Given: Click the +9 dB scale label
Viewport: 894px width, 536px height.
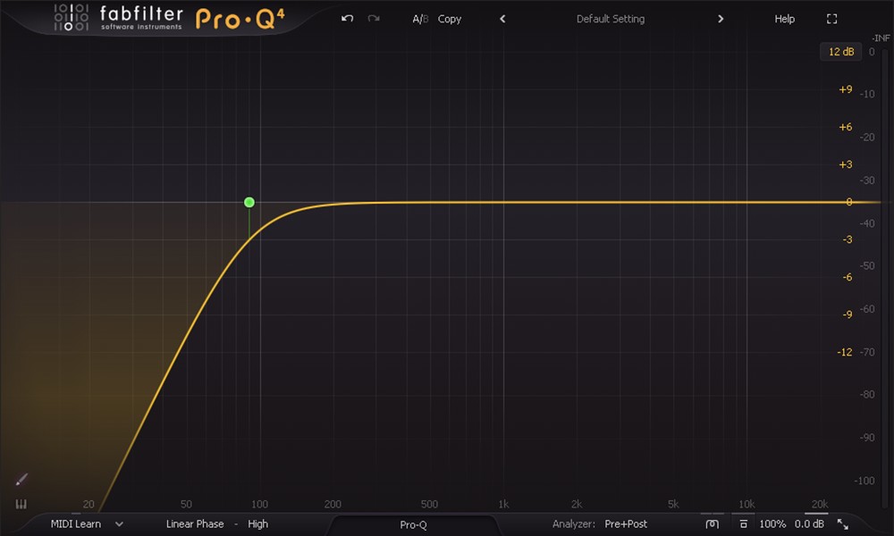Looking at the screenshot, I should (846, 89).
